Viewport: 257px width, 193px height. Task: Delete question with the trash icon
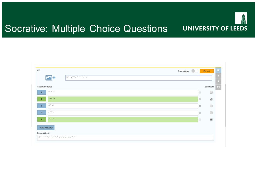pyautogui.click(x=218, y=70)
